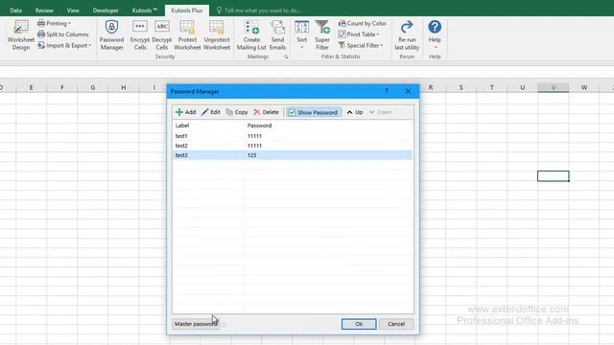
Task: Select column header G
Action: (x=93, y=87)
